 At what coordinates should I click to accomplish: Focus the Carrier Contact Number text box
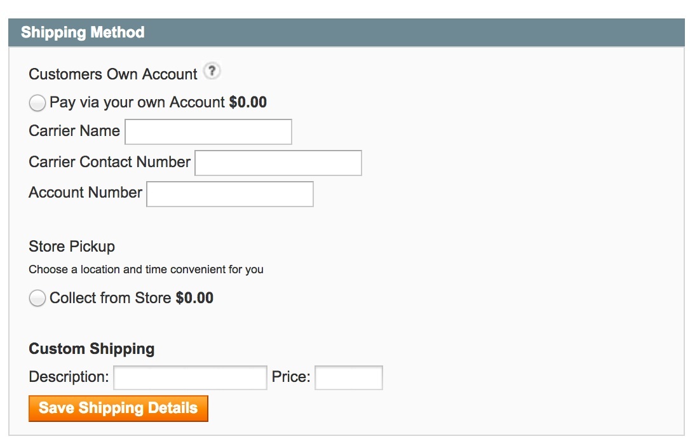coord(278,163)
